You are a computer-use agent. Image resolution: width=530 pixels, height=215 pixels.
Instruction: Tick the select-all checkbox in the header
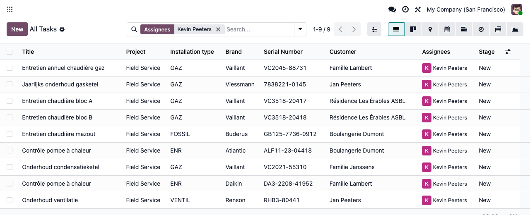click(x=10, y=52)
